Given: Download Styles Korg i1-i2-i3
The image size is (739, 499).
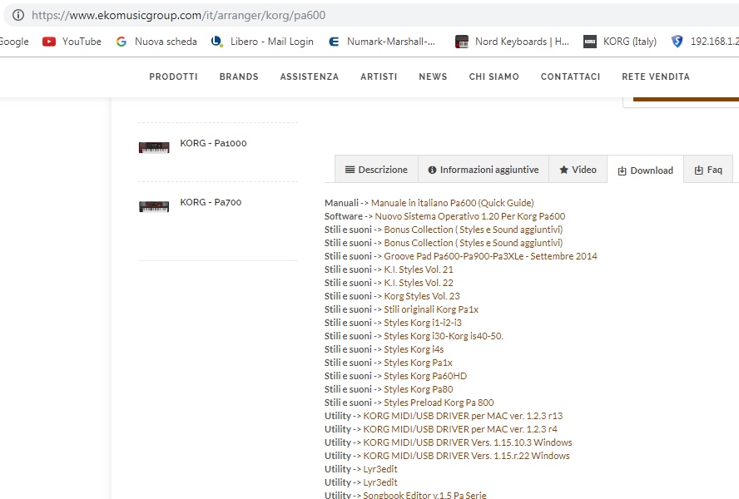Looking at the screenshot, I should point(423,323).
